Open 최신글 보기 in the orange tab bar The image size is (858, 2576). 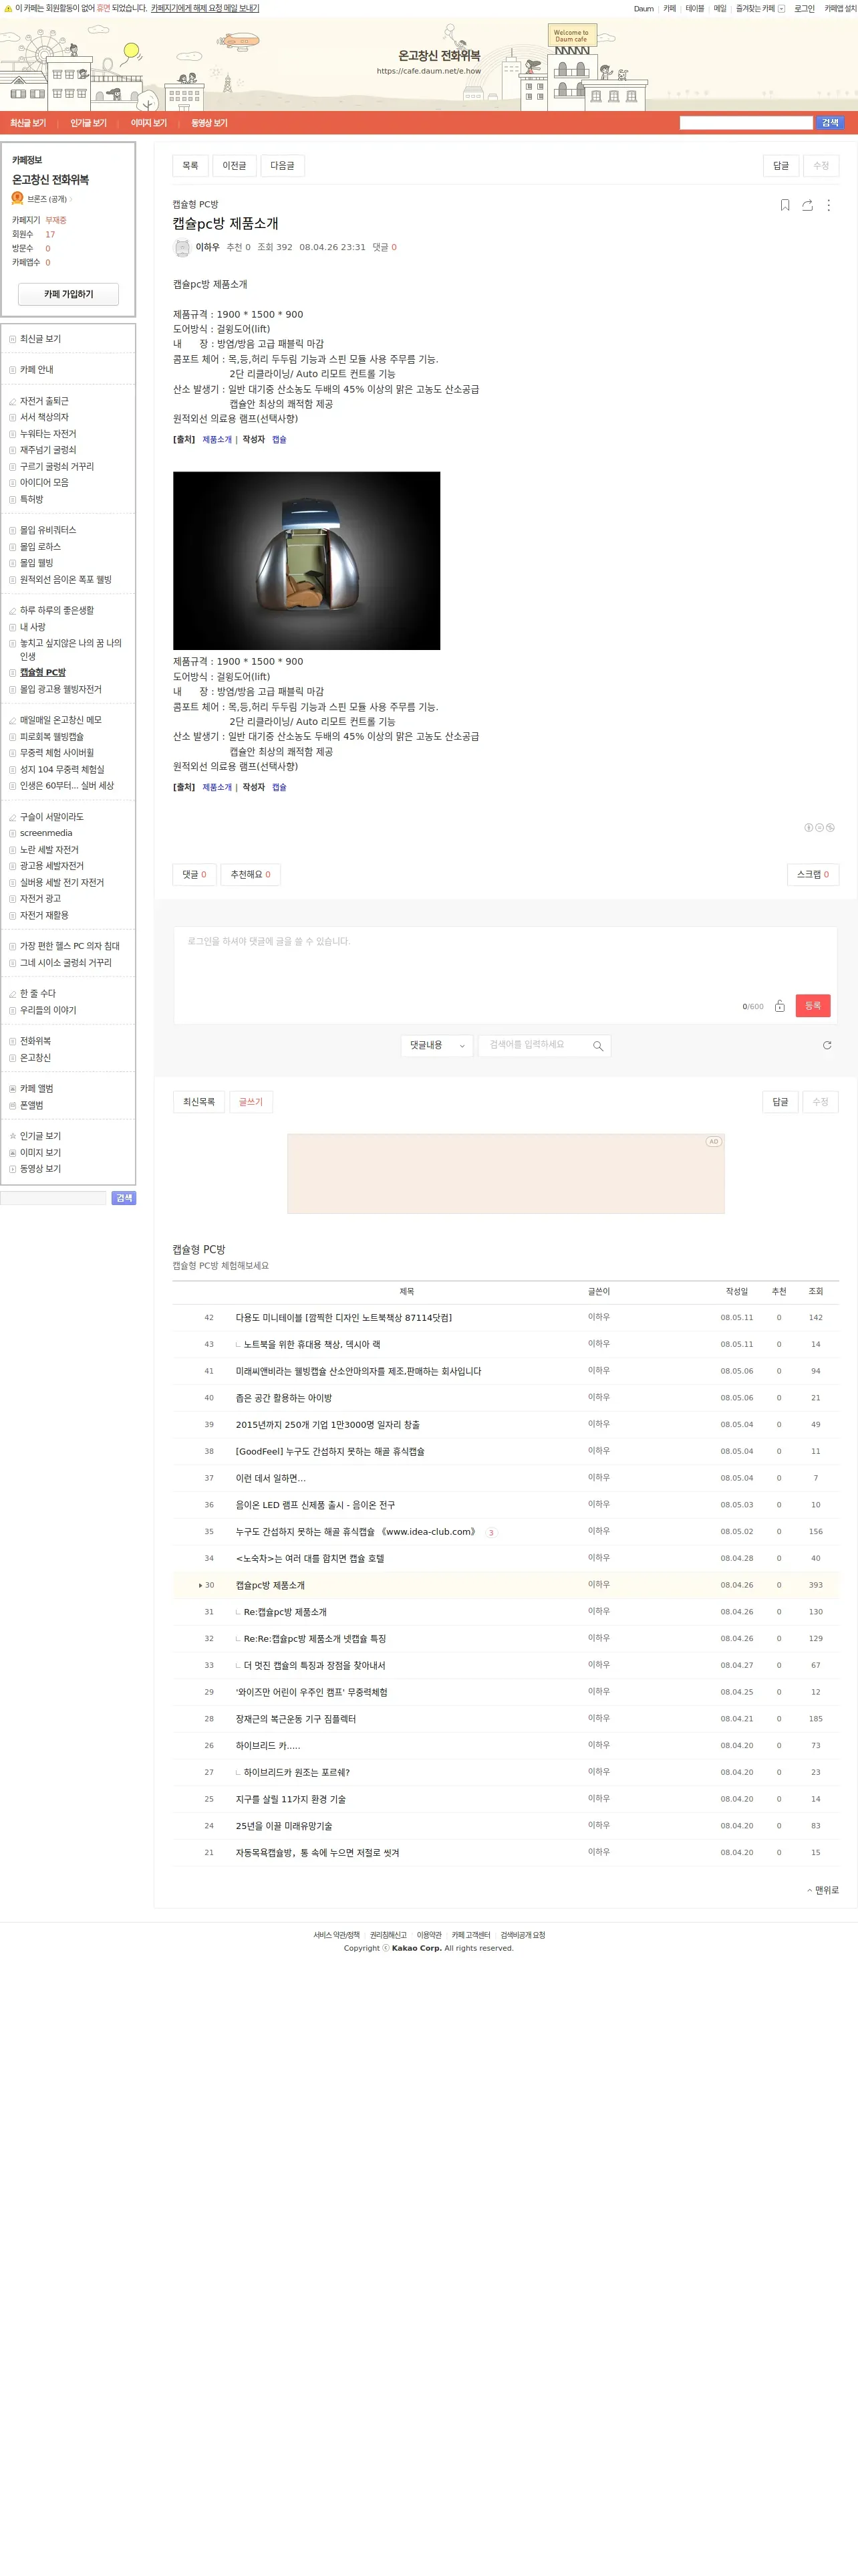[28, 123]
